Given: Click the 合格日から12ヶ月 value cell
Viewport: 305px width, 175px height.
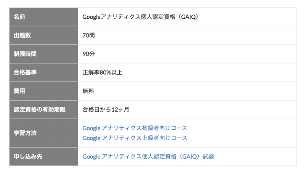Looking at the screenshot, I should 187,109.
